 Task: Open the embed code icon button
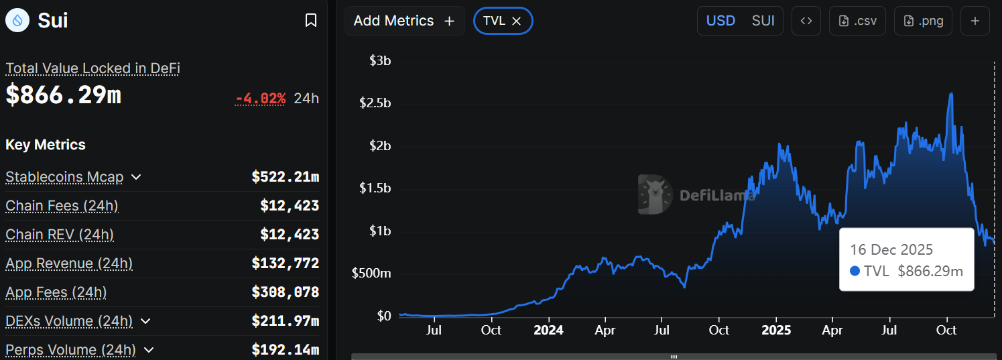coord(806,21)
